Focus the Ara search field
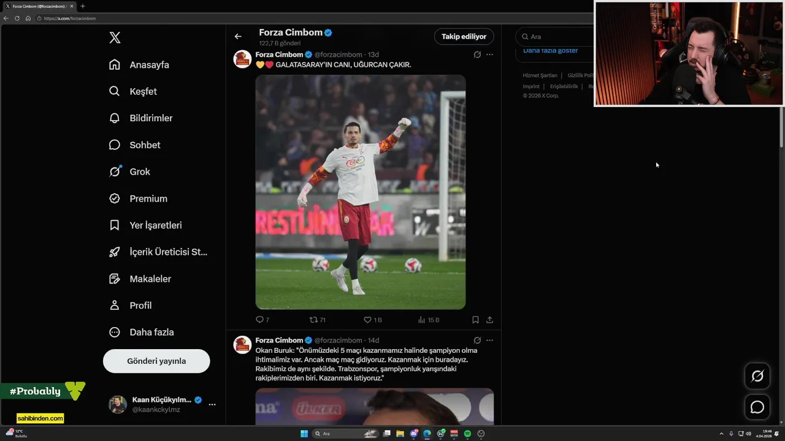This screenshot has height=441, width=785. click(x=555, y=36)
